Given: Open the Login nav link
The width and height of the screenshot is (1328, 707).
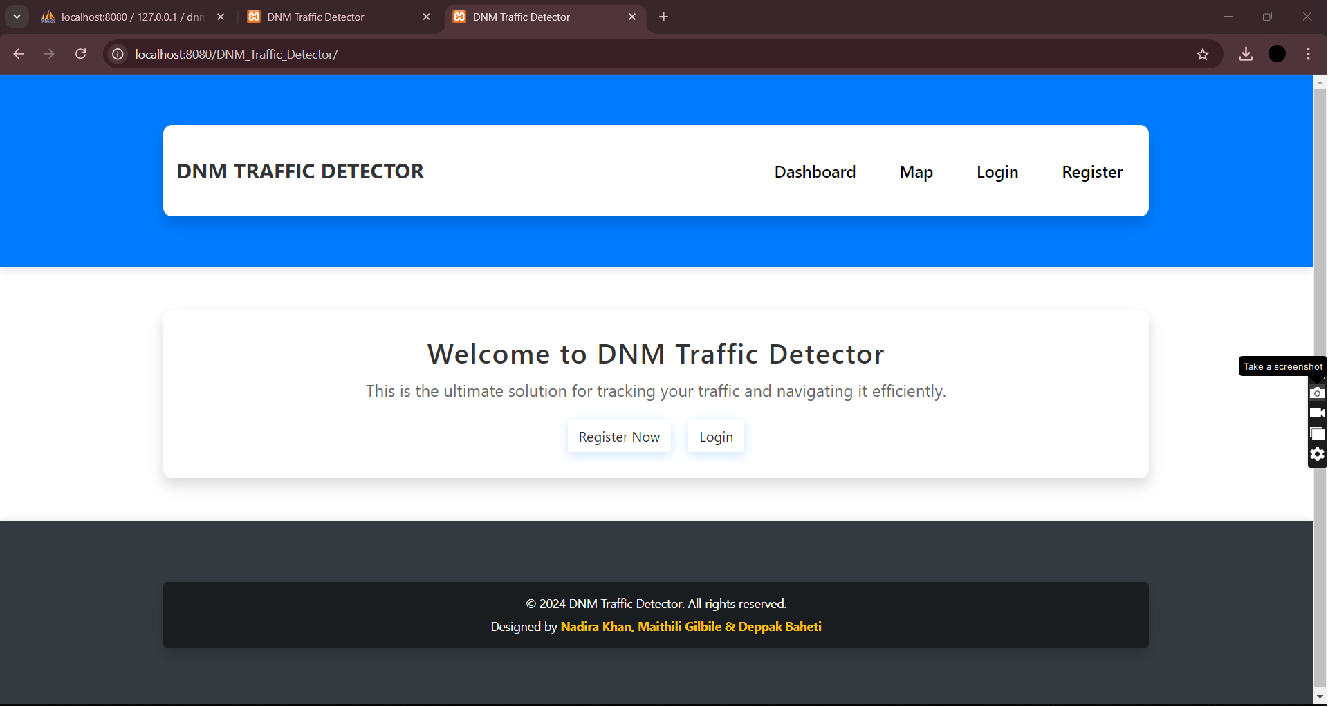Looking at the screenshot, I should tap(997, 172).
